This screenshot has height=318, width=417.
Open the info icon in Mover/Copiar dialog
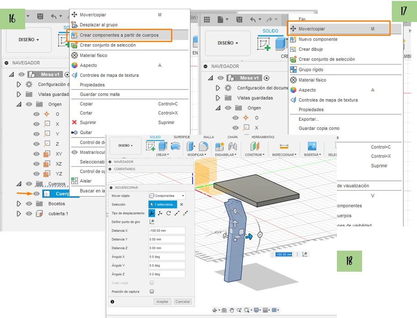[x=113, y=302]
